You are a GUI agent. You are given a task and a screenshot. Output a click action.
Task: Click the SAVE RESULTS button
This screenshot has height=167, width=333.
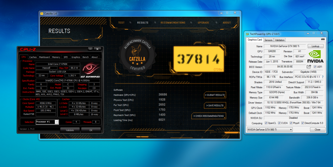[x=215, y=105]
